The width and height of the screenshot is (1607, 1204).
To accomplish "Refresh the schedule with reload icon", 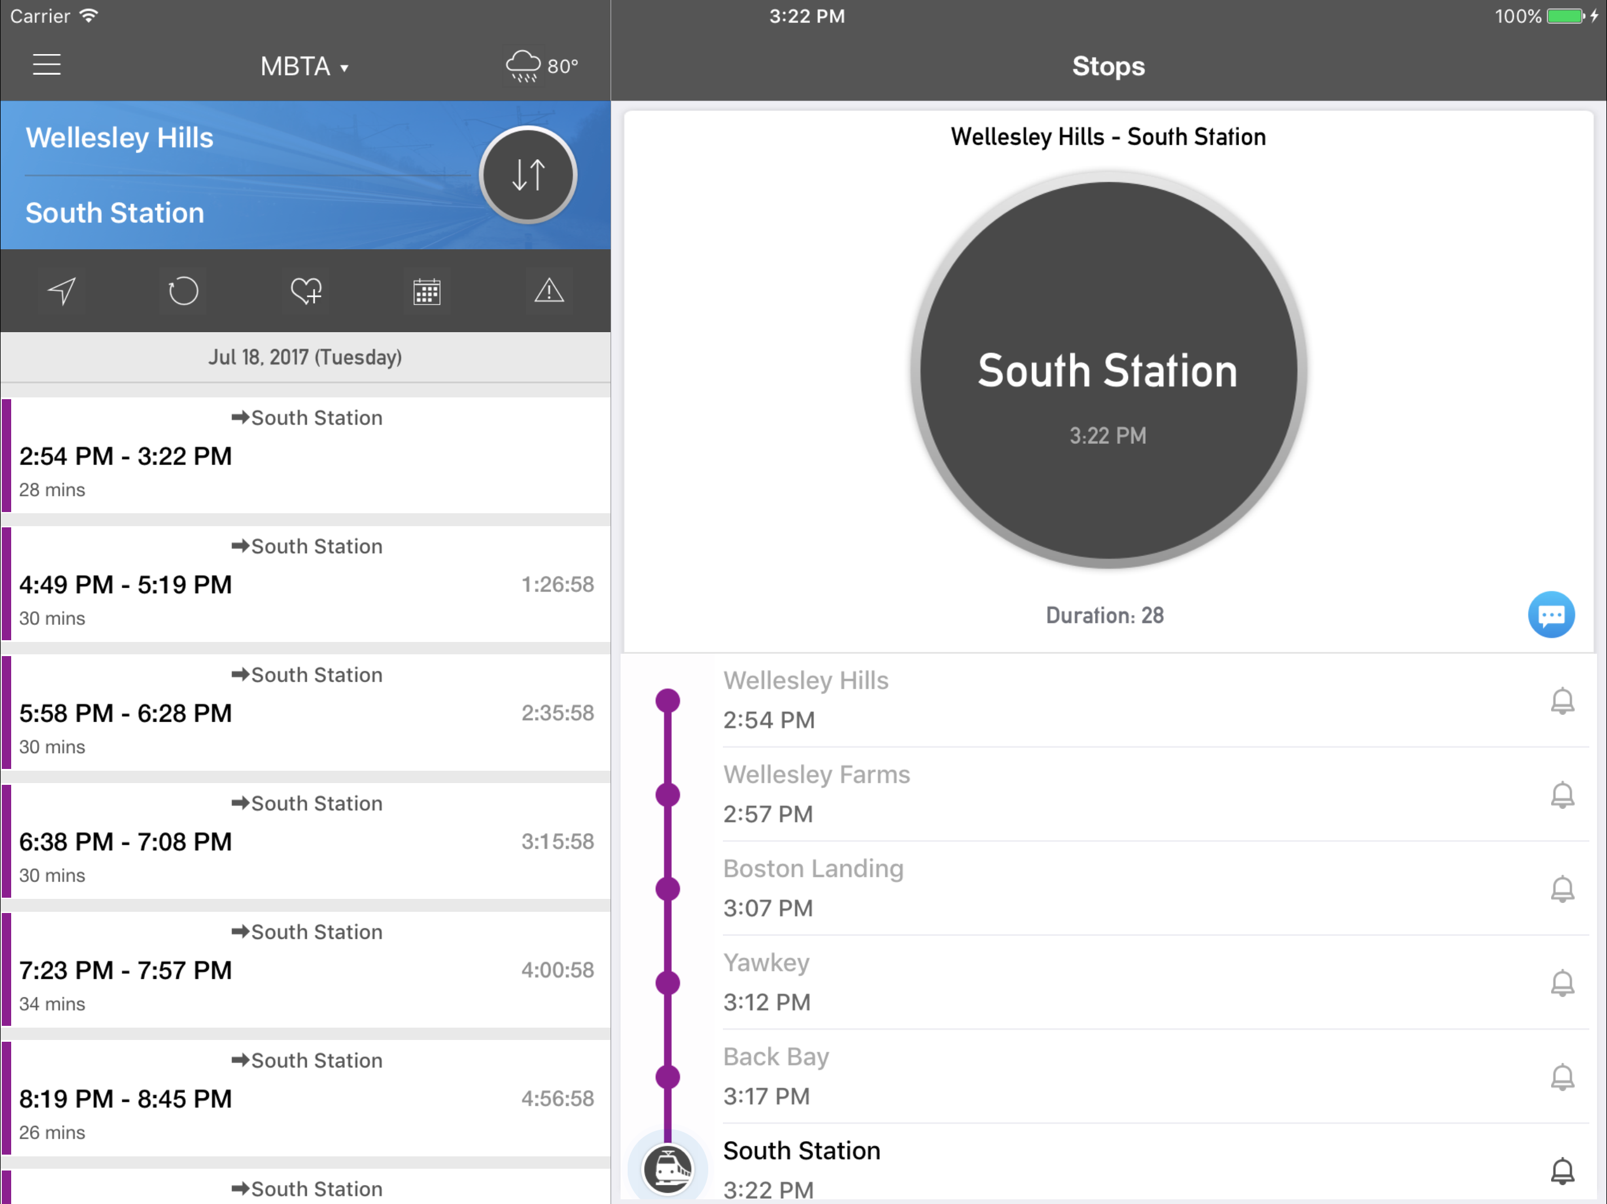I will click(183, 291).
